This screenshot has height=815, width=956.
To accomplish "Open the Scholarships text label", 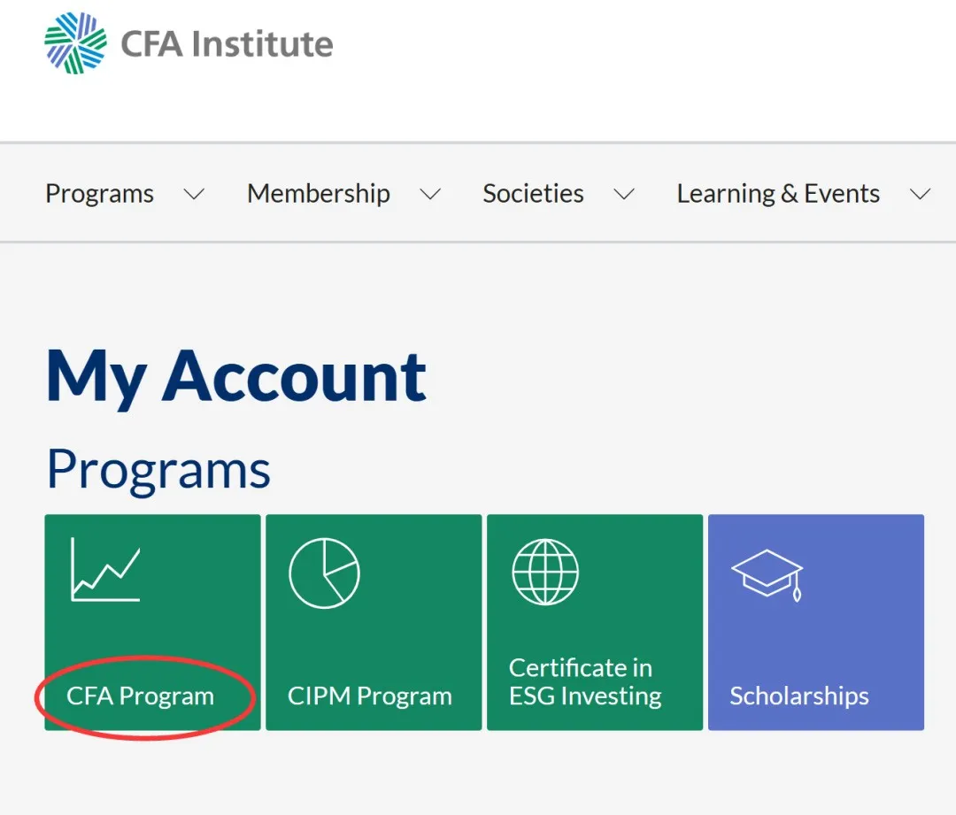I will point(798,696).
